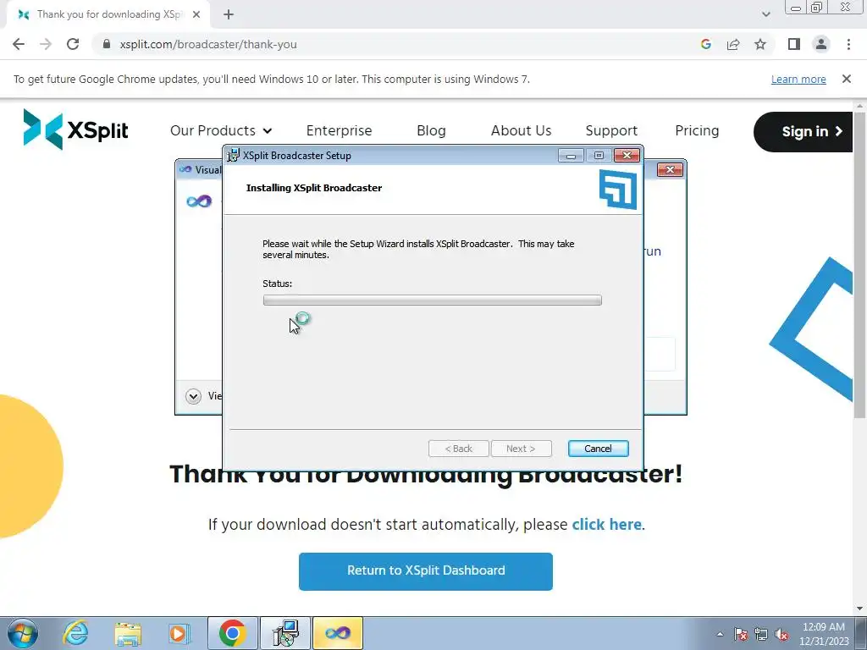Close the XSplit Broadcaster Setup dialog
867x650 pixels.
pyautogui.click(x=627, y=156)
